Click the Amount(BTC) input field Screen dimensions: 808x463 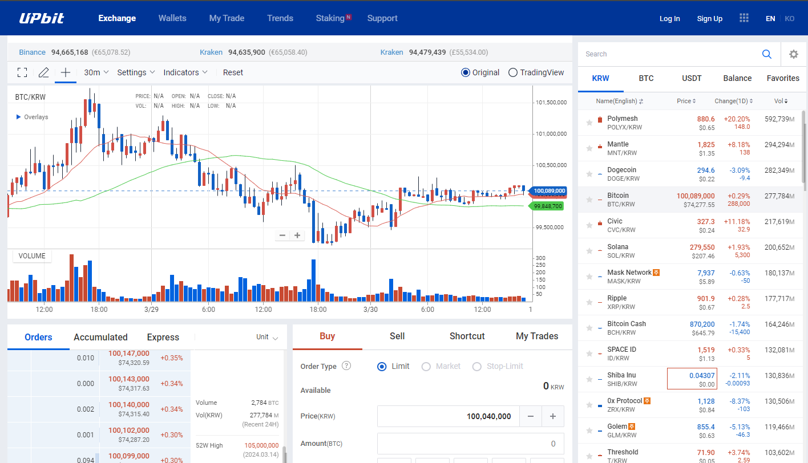pyautogui.click(x=470, y=443)
